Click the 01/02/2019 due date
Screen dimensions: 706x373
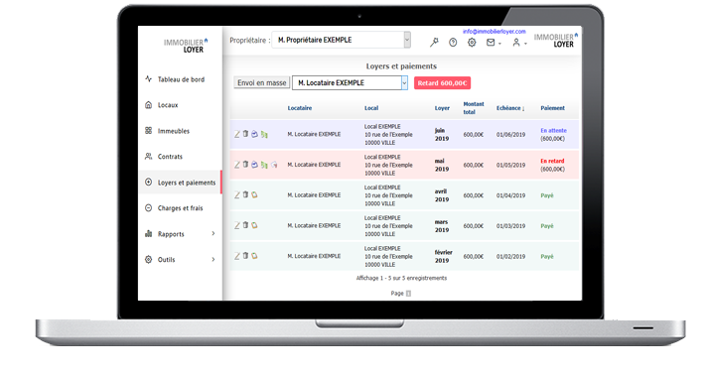tap(510, 257)
